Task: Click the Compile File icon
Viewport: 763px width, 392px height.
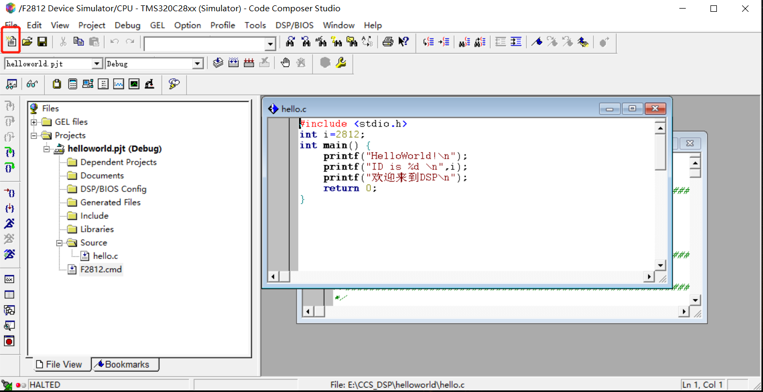Action: coord(218,63)
